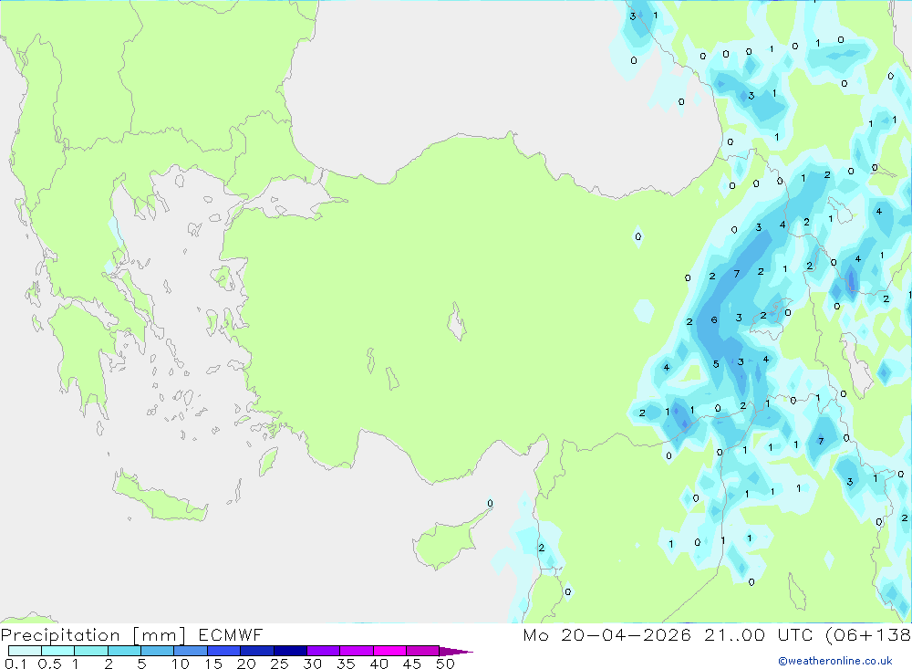Click the precipitation value '6' on map
Image resolution: width=912 pixels, height=669 pixels.
point(714,319)
